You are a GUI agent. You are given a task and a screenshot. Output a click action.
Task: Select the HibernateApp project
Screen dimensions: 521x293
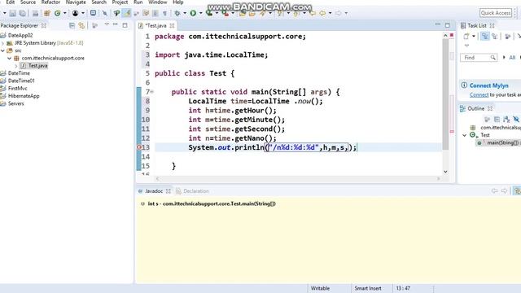click(24, 96)
